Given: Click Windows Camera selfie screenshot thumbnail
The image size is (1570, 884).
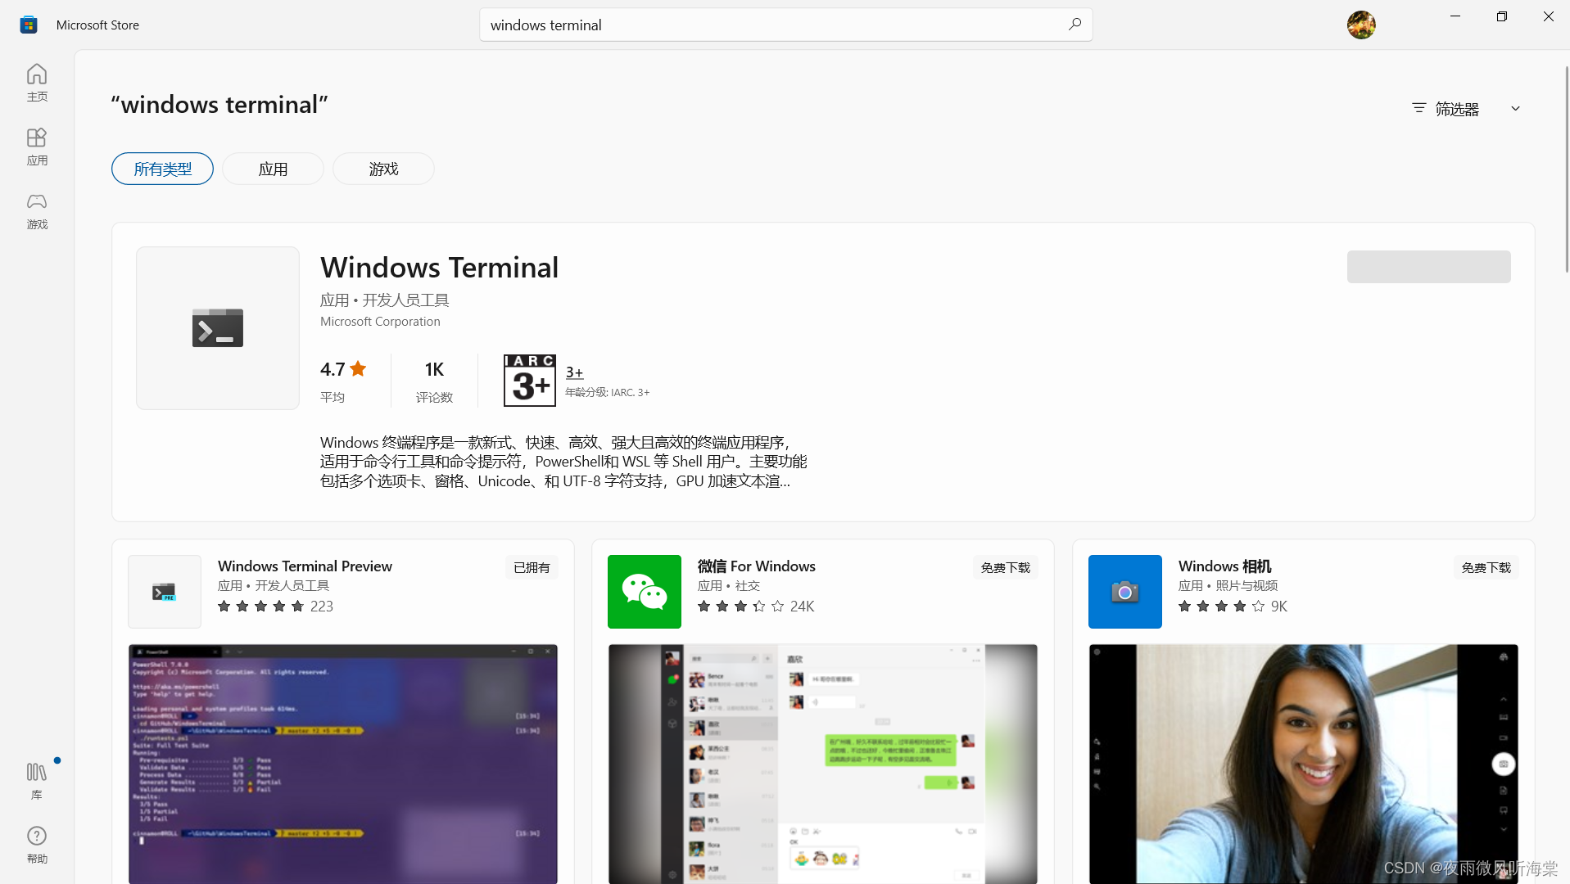Looking at the screenshot, I should (1304, 764).
